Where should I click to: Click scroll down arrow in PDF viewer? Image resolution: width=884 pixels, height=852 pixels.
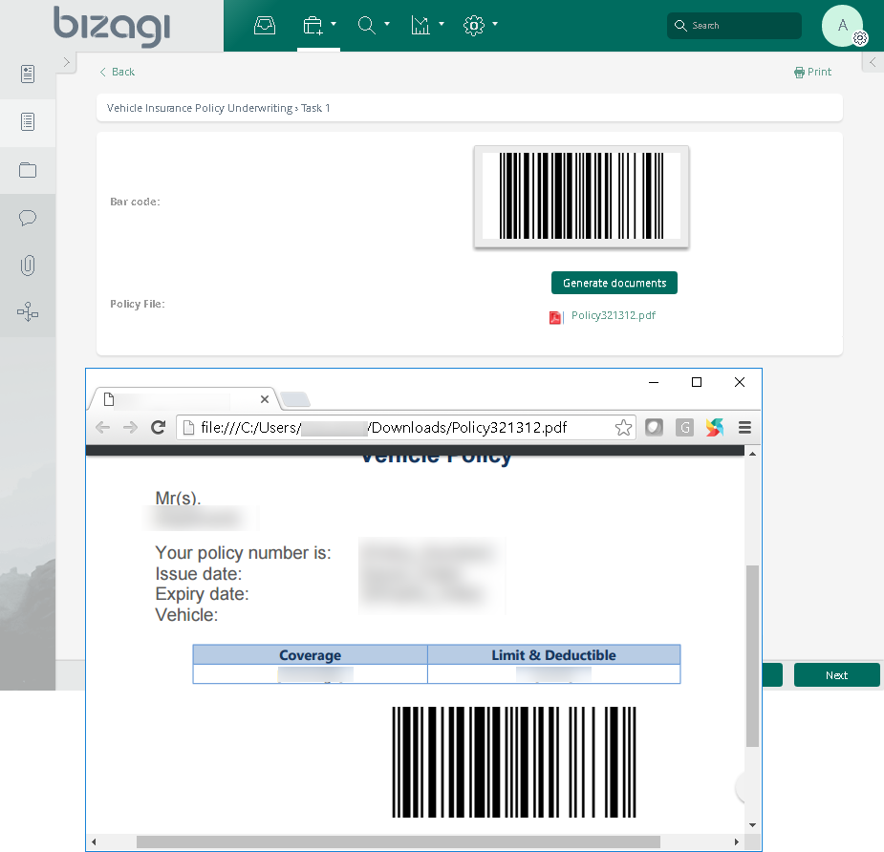tap(752, 825)
